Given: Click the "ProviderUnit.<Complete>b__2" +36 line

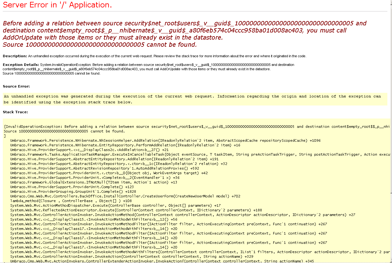Looking at the screenshot, I should (x=95, y=178).
